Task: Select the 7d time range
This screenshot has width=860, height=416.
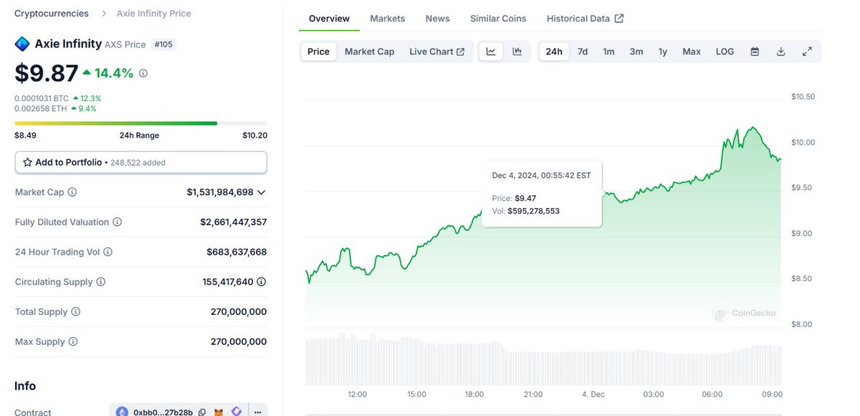Action: point(583,52)
